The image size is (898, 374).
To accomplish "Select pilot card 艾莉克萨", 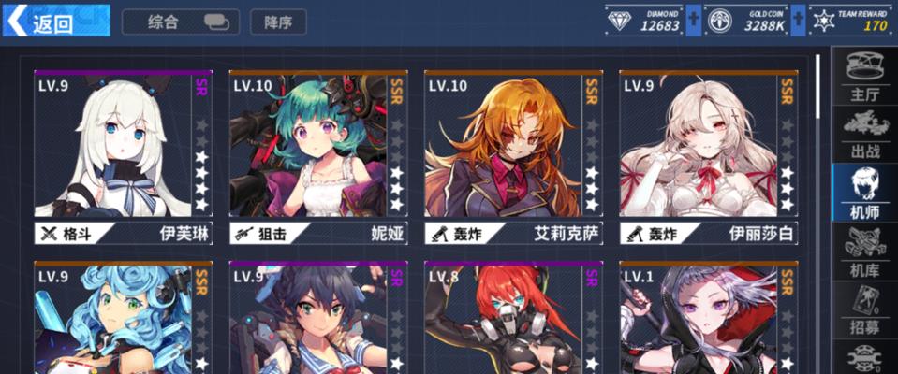I will tap(514, 157).
